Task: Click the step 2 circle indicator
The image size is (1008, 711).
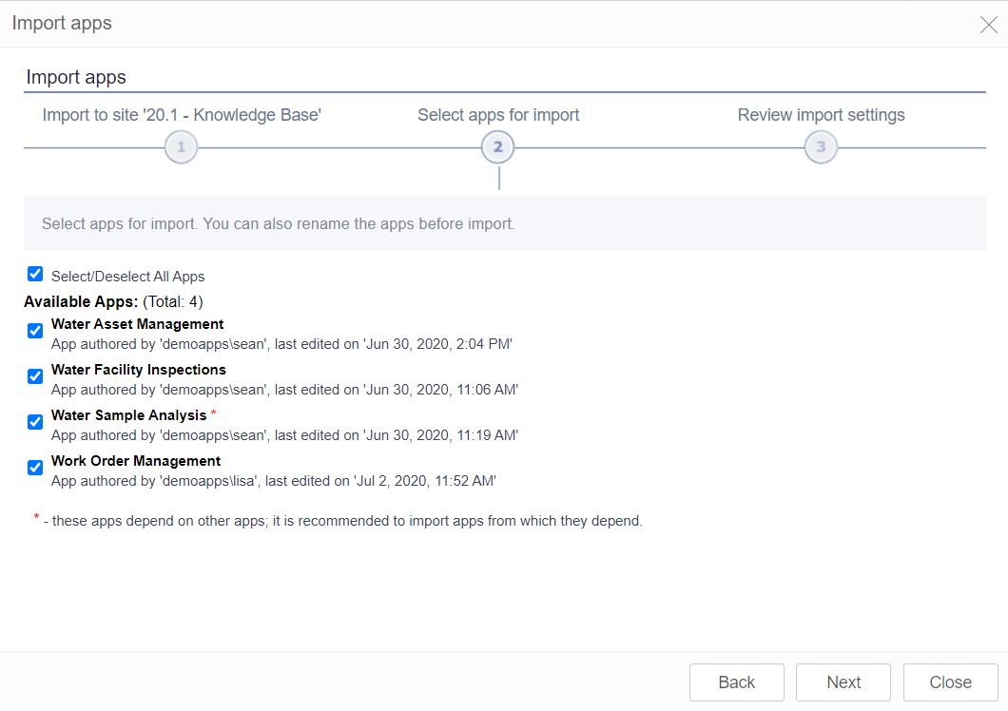Action: pos(498,146)
